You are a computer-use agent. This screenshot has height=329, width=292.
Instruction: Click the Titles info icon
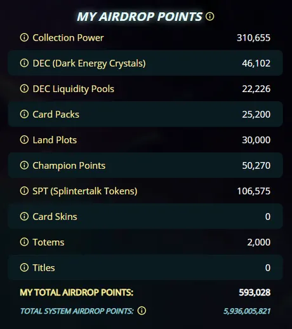tap(24, 267)
